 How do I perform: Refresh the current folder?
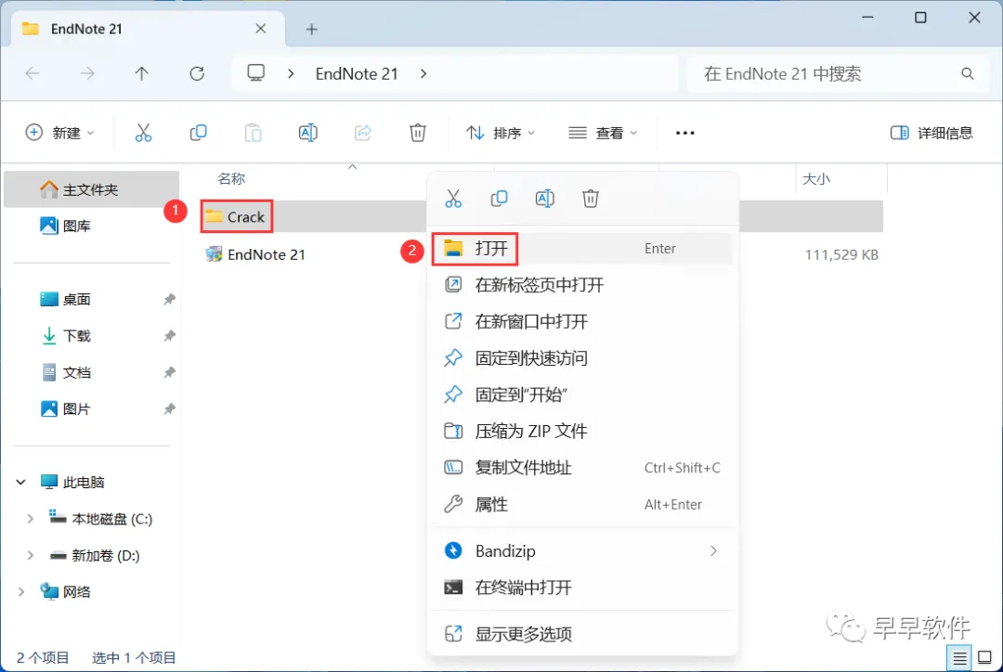(197, 73)
